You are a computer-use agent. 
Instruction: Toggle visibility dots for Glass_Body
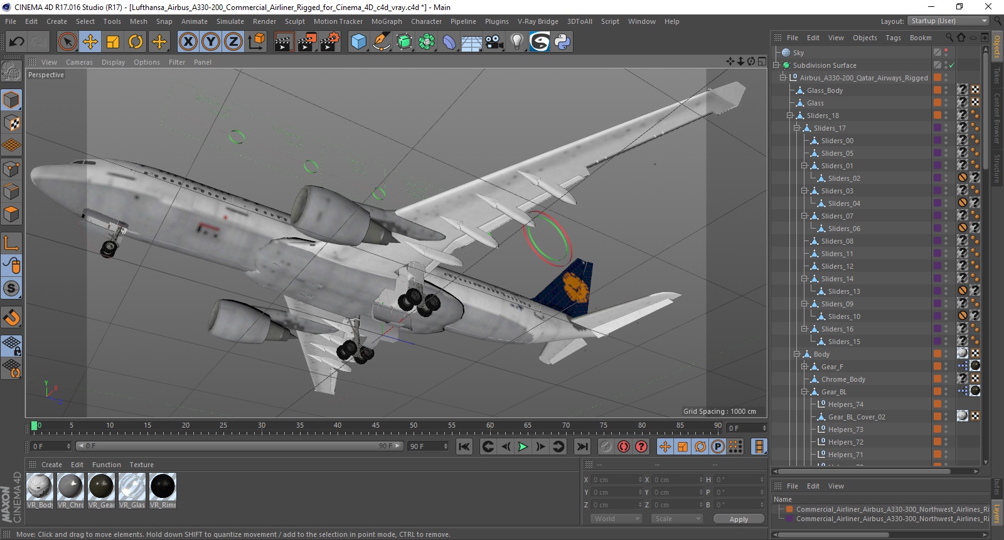click(x=946, y=90)
